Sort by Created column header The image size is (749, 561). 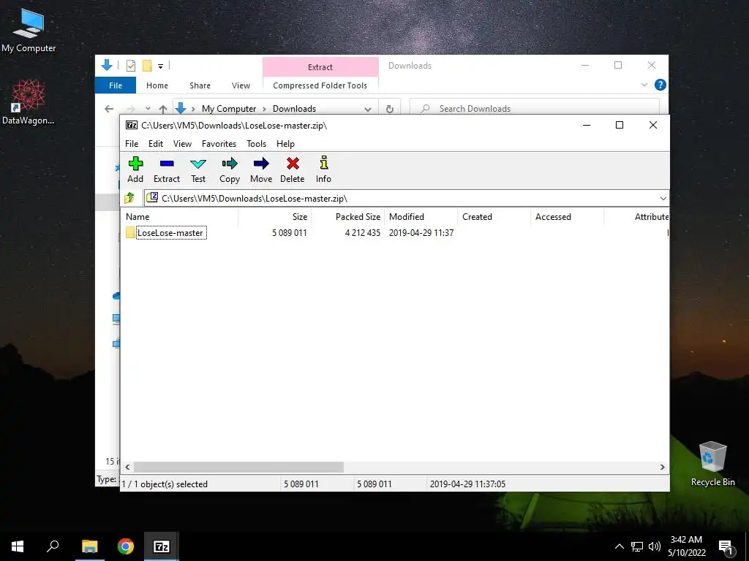pyautogui.click(x=494, y=216)
